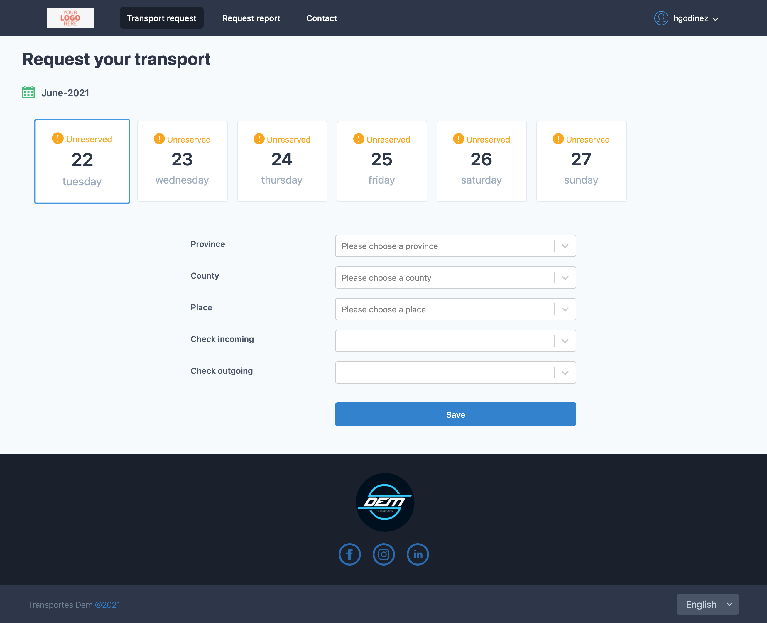Click the 2021 copyright link

108,604
